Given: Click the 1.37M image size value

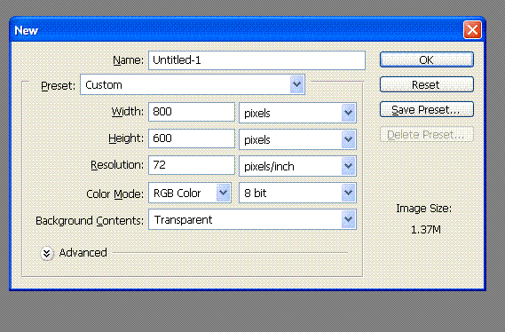Looking at the screenshot, I should click(426, 230).
